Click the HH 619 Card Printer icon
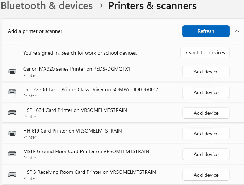The width and height of the screenshot is (244, 185). coord(12,134)
